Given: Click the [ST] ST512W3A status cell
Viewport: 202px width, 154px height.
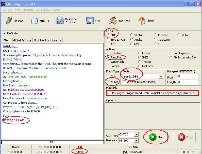Looking at the screenshot, I should click(133, 152).
